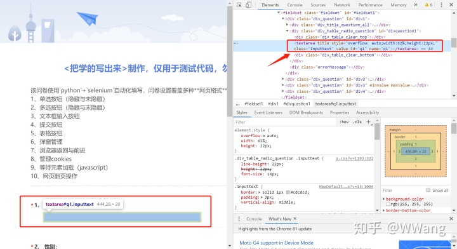Viewport: 457px width, 249px height.
Task: Click the warnings count indicator
Action: coord(428,4)
